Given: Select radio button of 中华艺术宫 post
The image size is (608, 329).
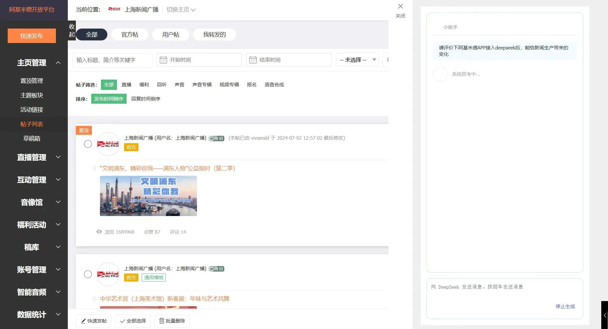Looking at the screenshot, I should (88, 274).
